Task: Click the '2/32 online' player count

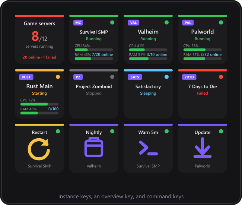Action: click(x=211, y=54)
